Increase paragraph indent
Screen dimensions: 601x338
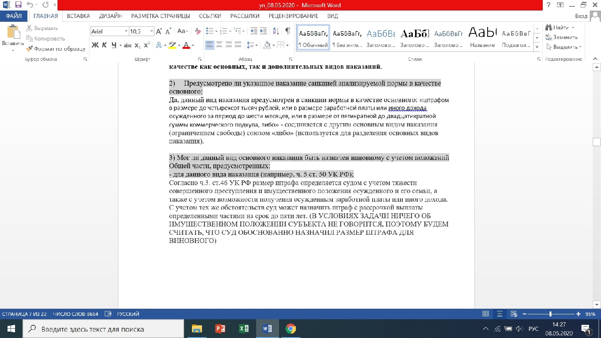pyautogui.click(x=263, y=31)
